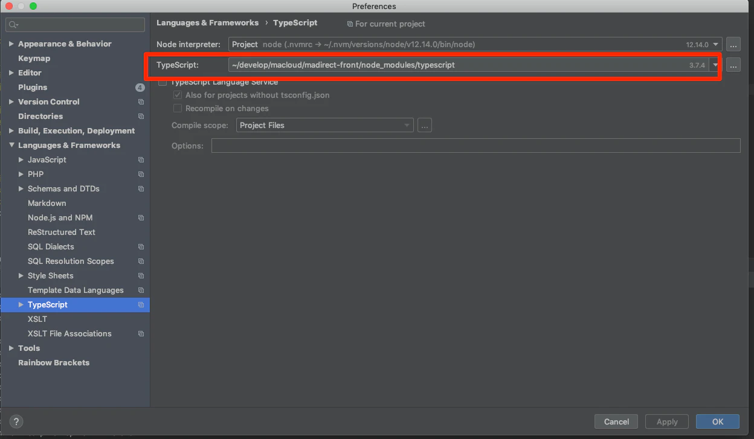Click the magnifier icon in the search box
Viewport: 754px width, 439px height.
tap(13, 25)
